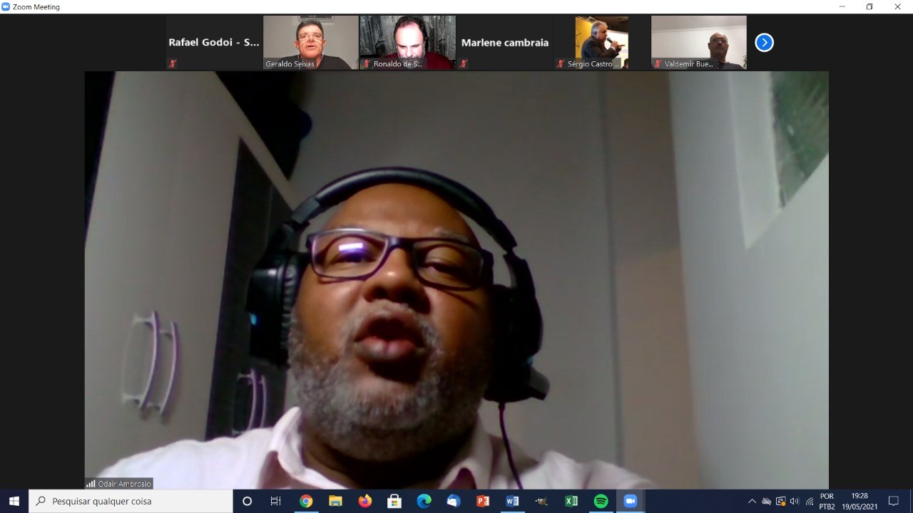
Task: Open the Zoom app in the taskbar
Action: point(630,501)
